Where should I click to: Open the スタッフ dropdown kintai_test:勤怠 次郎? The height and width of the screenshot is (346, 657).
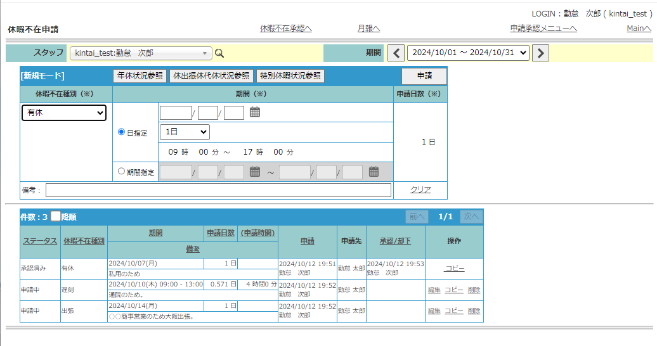click(x=141, y=53)
